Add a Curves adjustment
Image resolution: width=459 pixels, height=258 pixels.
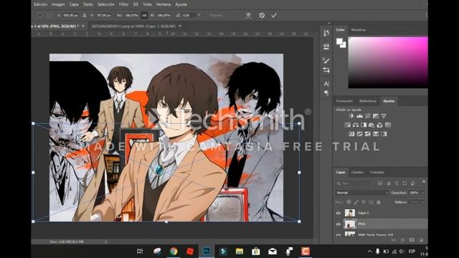coord(368,116)
